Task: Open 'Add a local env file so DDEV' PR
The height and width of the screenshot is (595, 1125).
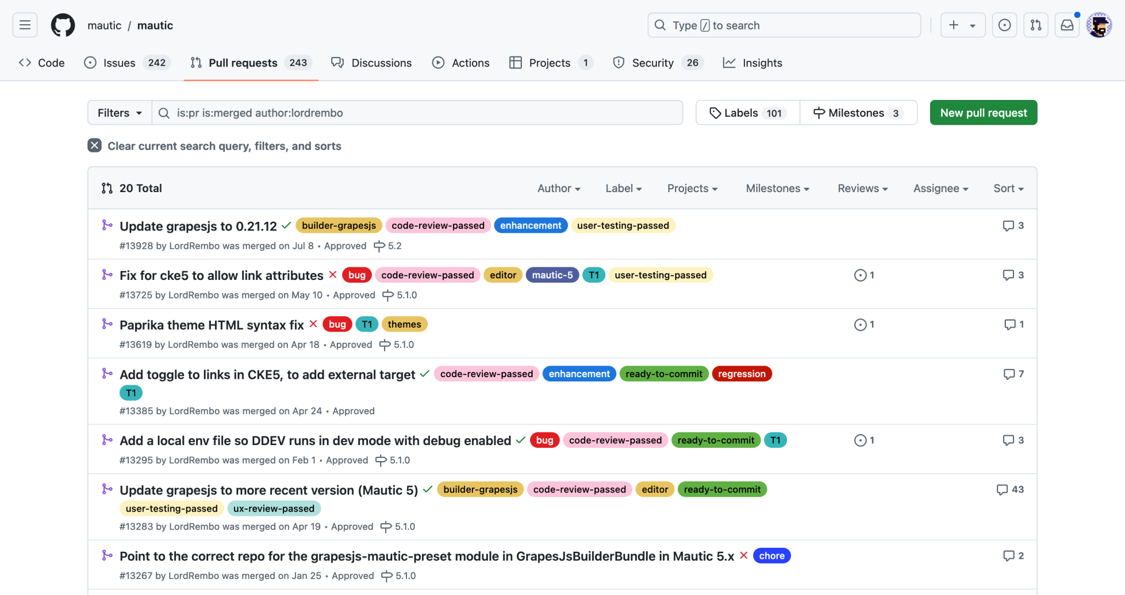Action: (315, 441)
